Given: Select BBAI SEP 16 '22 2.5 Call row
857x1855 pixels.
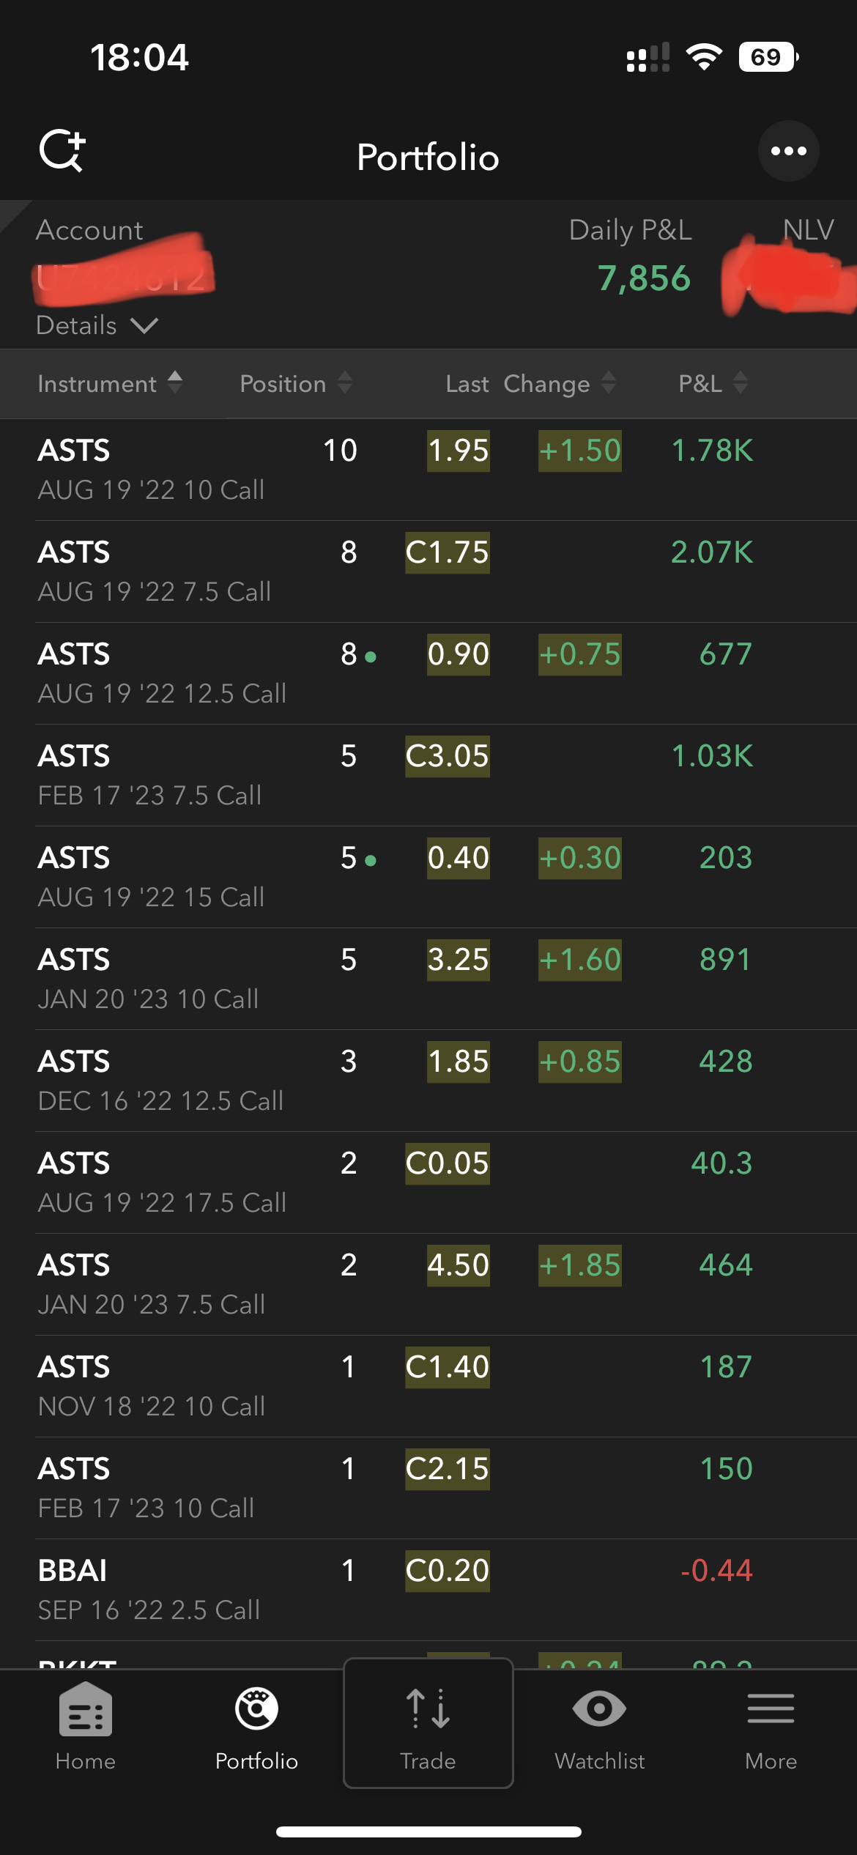Looking at the screenshot, I should pos(149,1589).
